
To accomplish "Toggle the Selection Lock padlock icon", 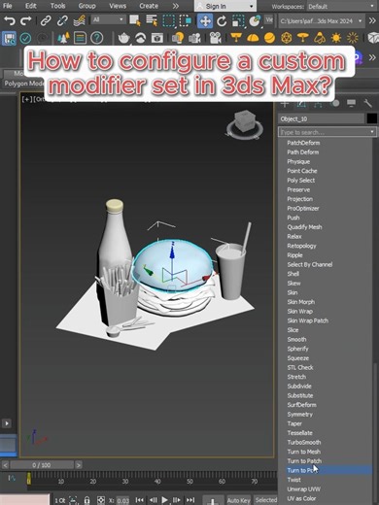I will tap(86, 500).
